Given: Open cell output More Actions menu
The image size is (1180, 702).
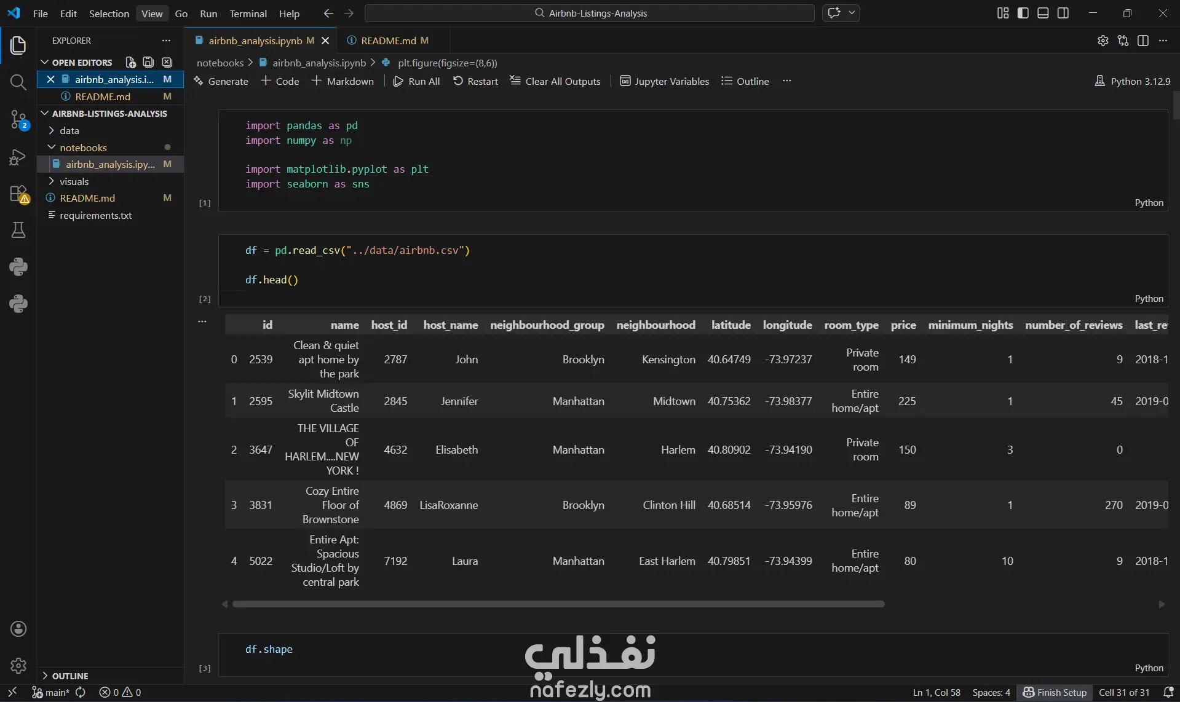Looking at the screenshot, I should (x=202, y=321).
